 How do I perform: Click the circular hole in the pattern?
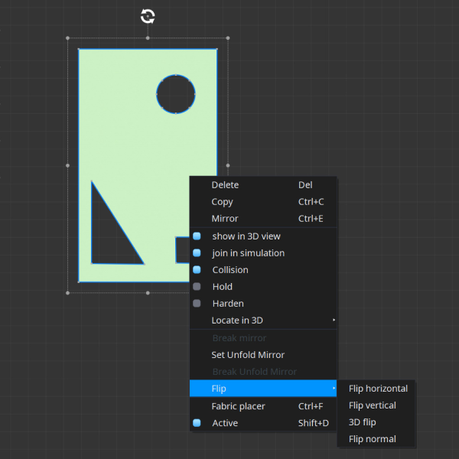pyautogui.click(x=176, y=95)
